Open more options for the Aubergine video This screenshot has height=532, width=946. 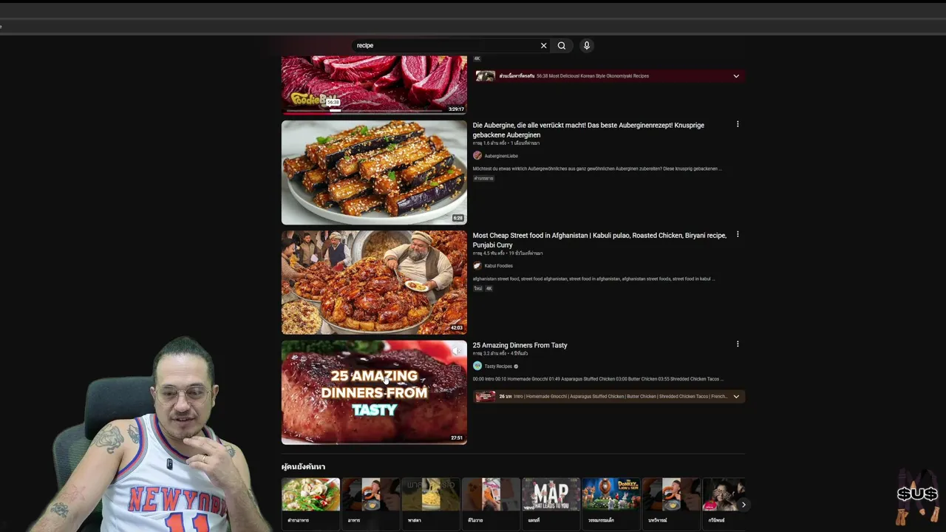click(737, 124)
